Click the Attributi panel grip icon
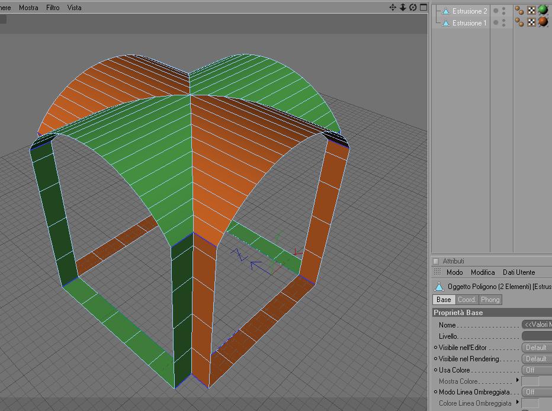This screenshot has width=552, height=411. coord(437,272)
